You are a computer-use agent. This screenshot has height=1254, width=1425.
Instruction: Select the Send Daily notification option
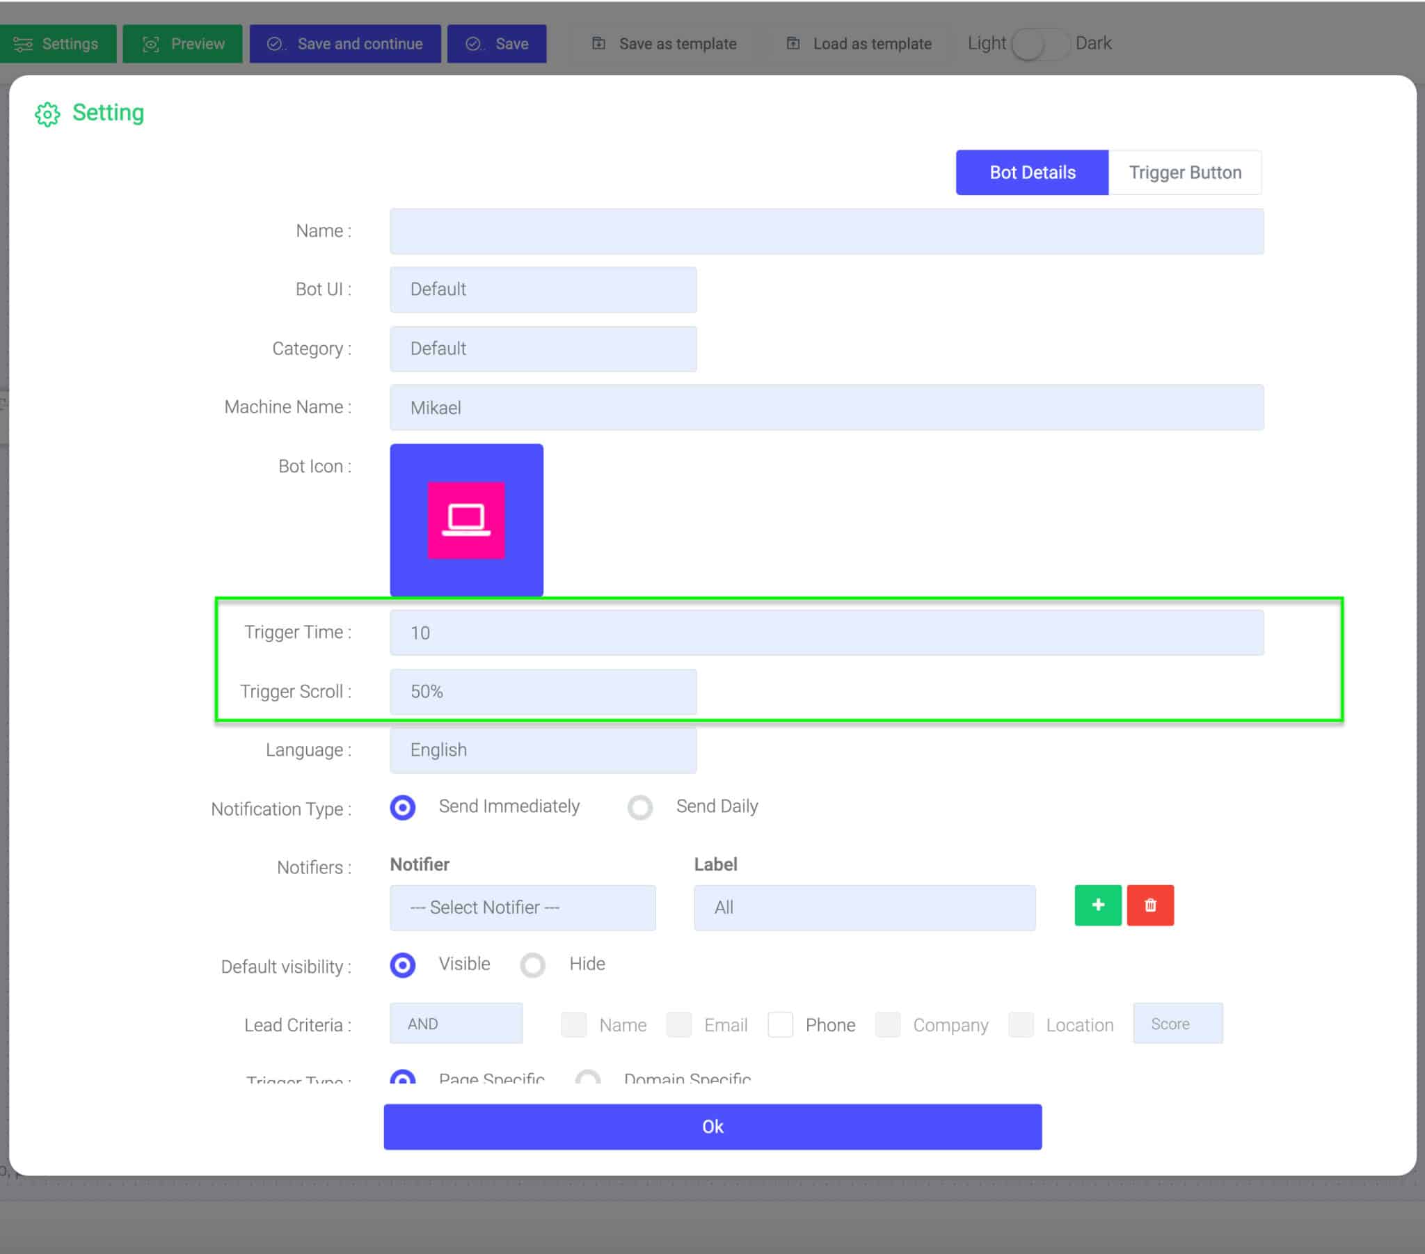pos(639,808)
